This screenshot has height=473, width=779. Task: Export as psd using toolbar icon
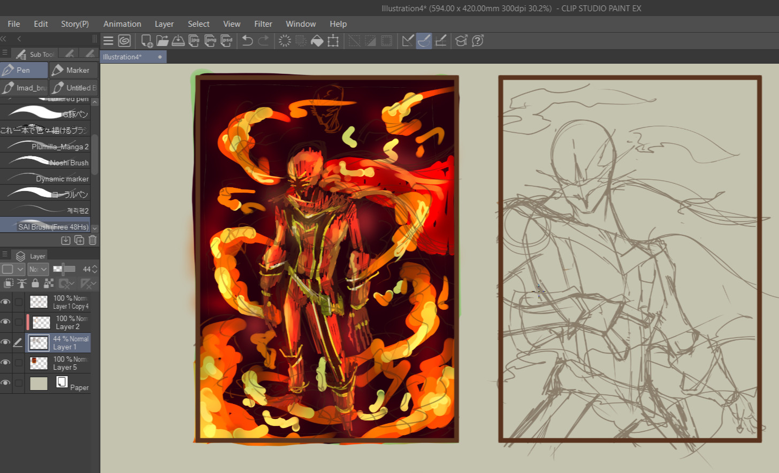[226, 41]
